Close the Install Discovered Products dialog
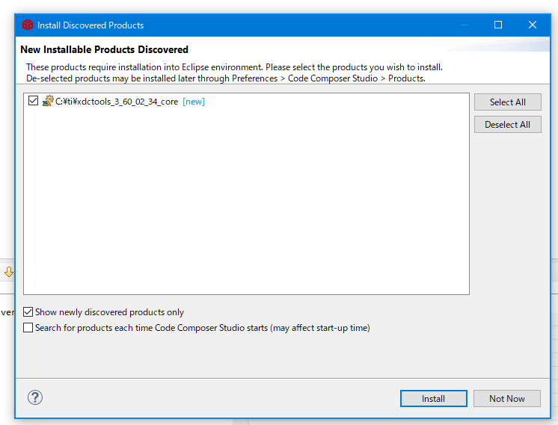Screen dimensions: 558x425 (x=533, y=25)
